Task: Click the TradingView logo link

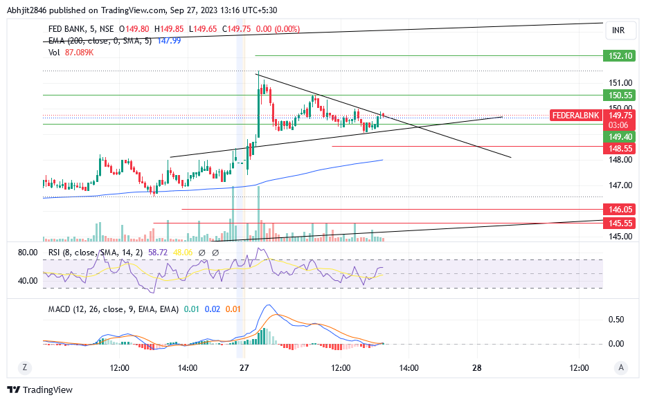Action: tap(40, 390)
